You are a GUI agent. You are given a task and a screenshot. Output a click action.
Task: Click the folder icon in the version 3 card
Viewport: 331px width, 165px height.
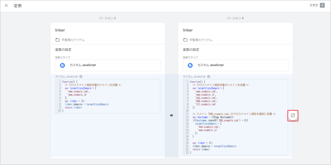pos(58,40)
